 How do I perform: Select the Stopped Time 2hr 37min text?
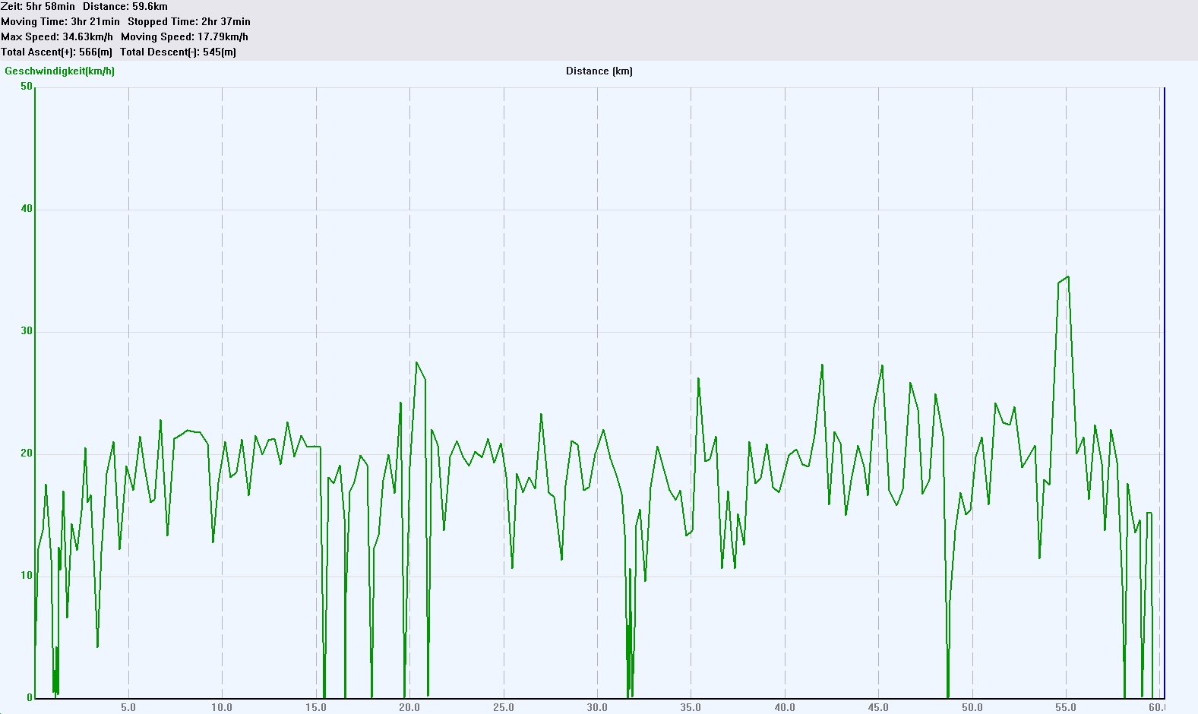coord(188,21)
